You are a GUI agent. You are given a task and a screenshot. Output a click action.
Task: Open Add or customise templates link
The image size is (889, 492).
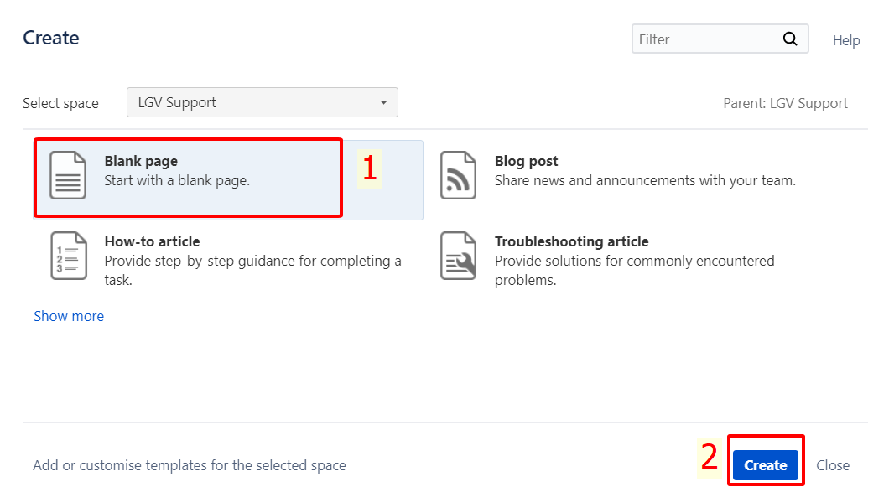[x=189, y=465]
